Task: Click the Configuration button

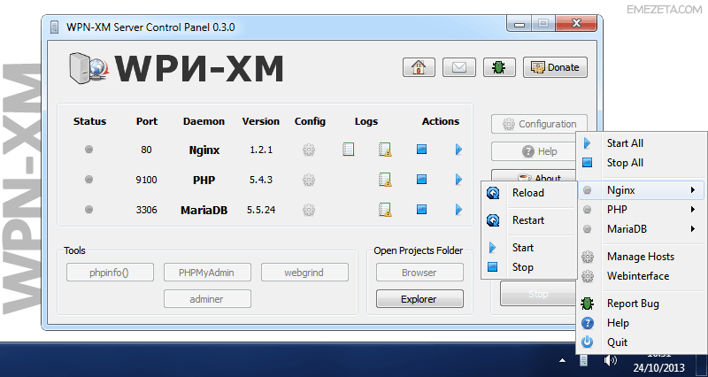Action: (539, 124)
